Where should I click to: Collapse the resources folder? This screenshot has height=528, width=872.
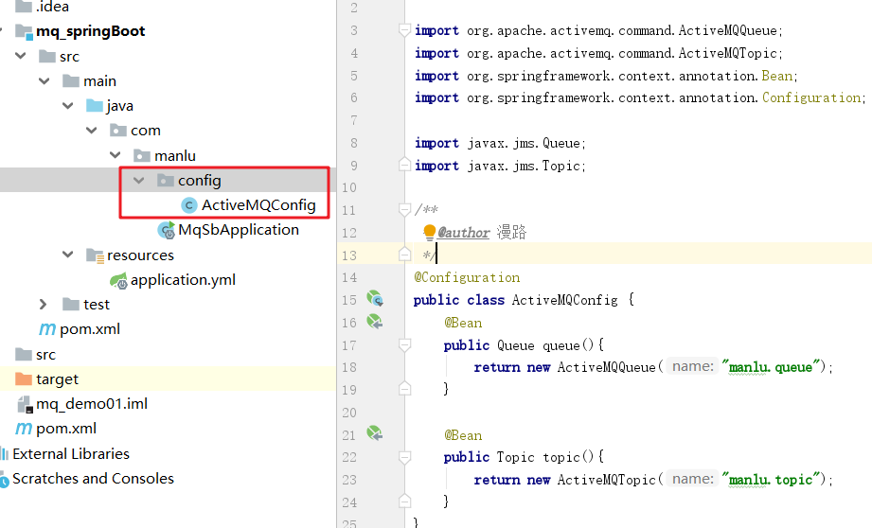tap(68, 255)
